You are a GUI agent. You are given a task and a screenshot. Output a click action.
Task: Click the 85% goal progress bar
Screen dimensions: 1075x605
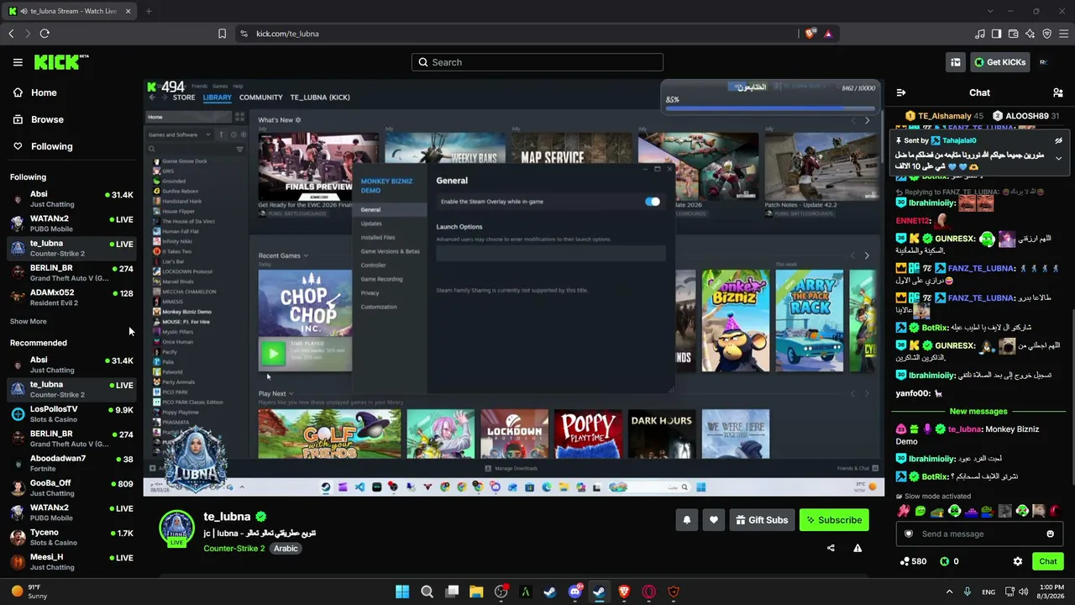pos(770,108)
